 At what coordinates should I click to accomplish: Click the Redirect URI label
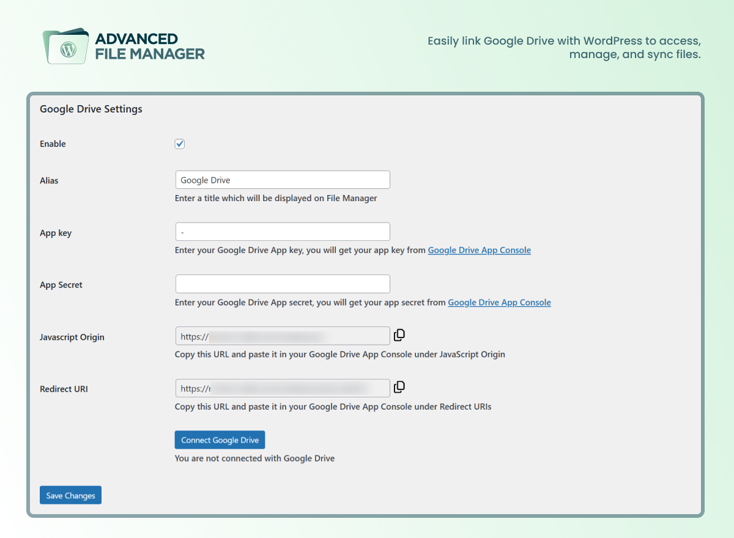pos(64,389)
